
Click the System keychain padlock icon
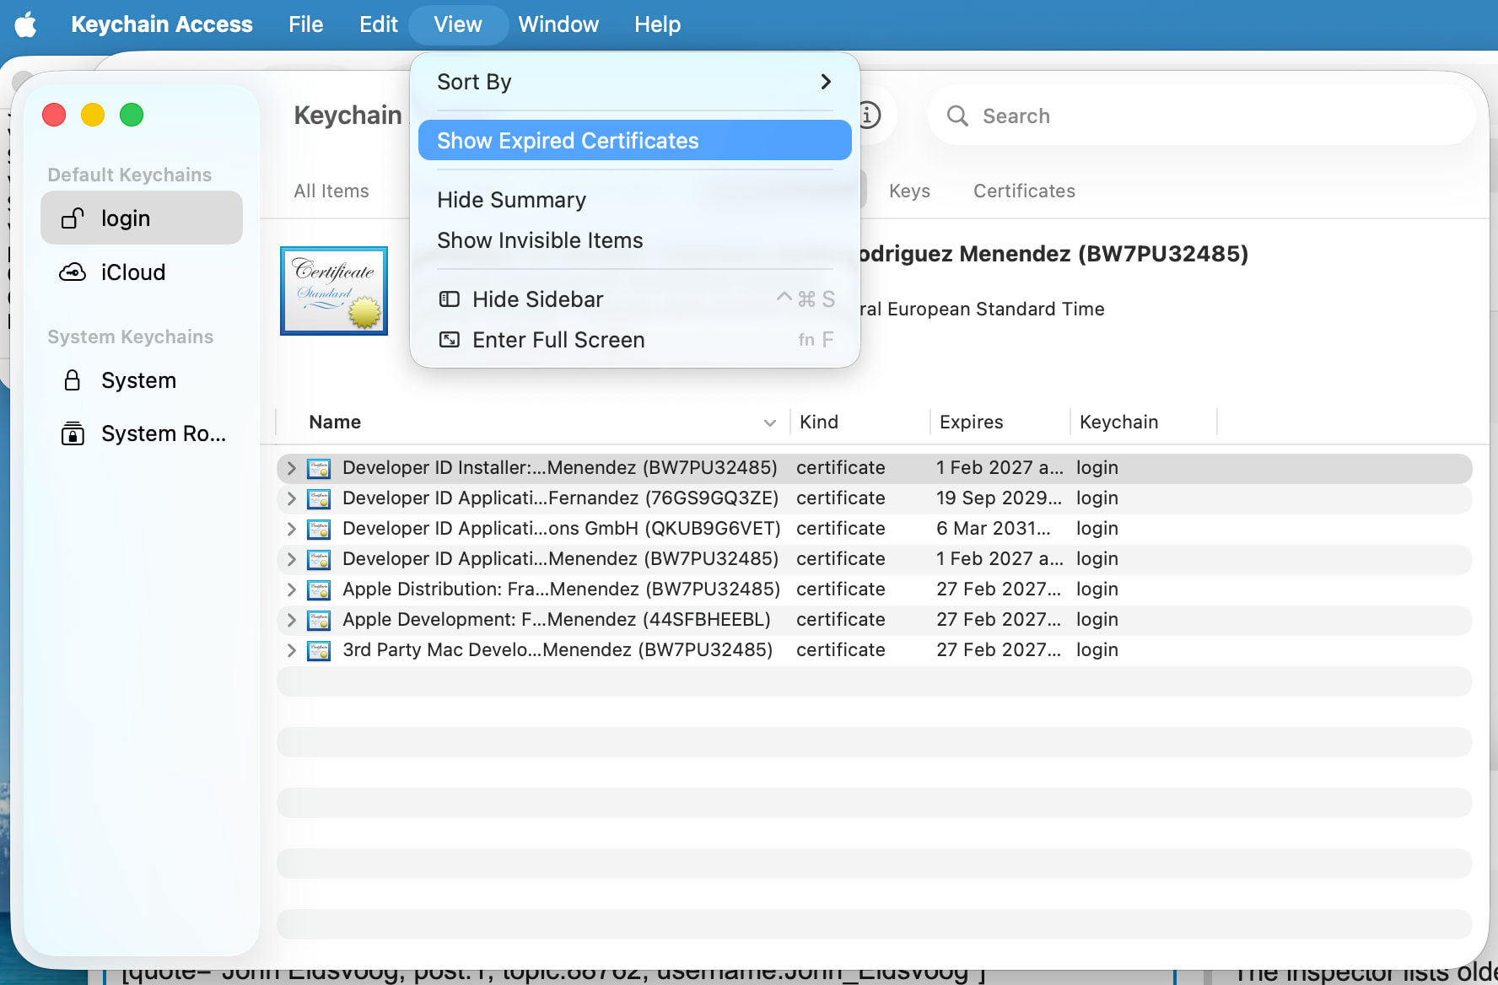coord(73,380)
